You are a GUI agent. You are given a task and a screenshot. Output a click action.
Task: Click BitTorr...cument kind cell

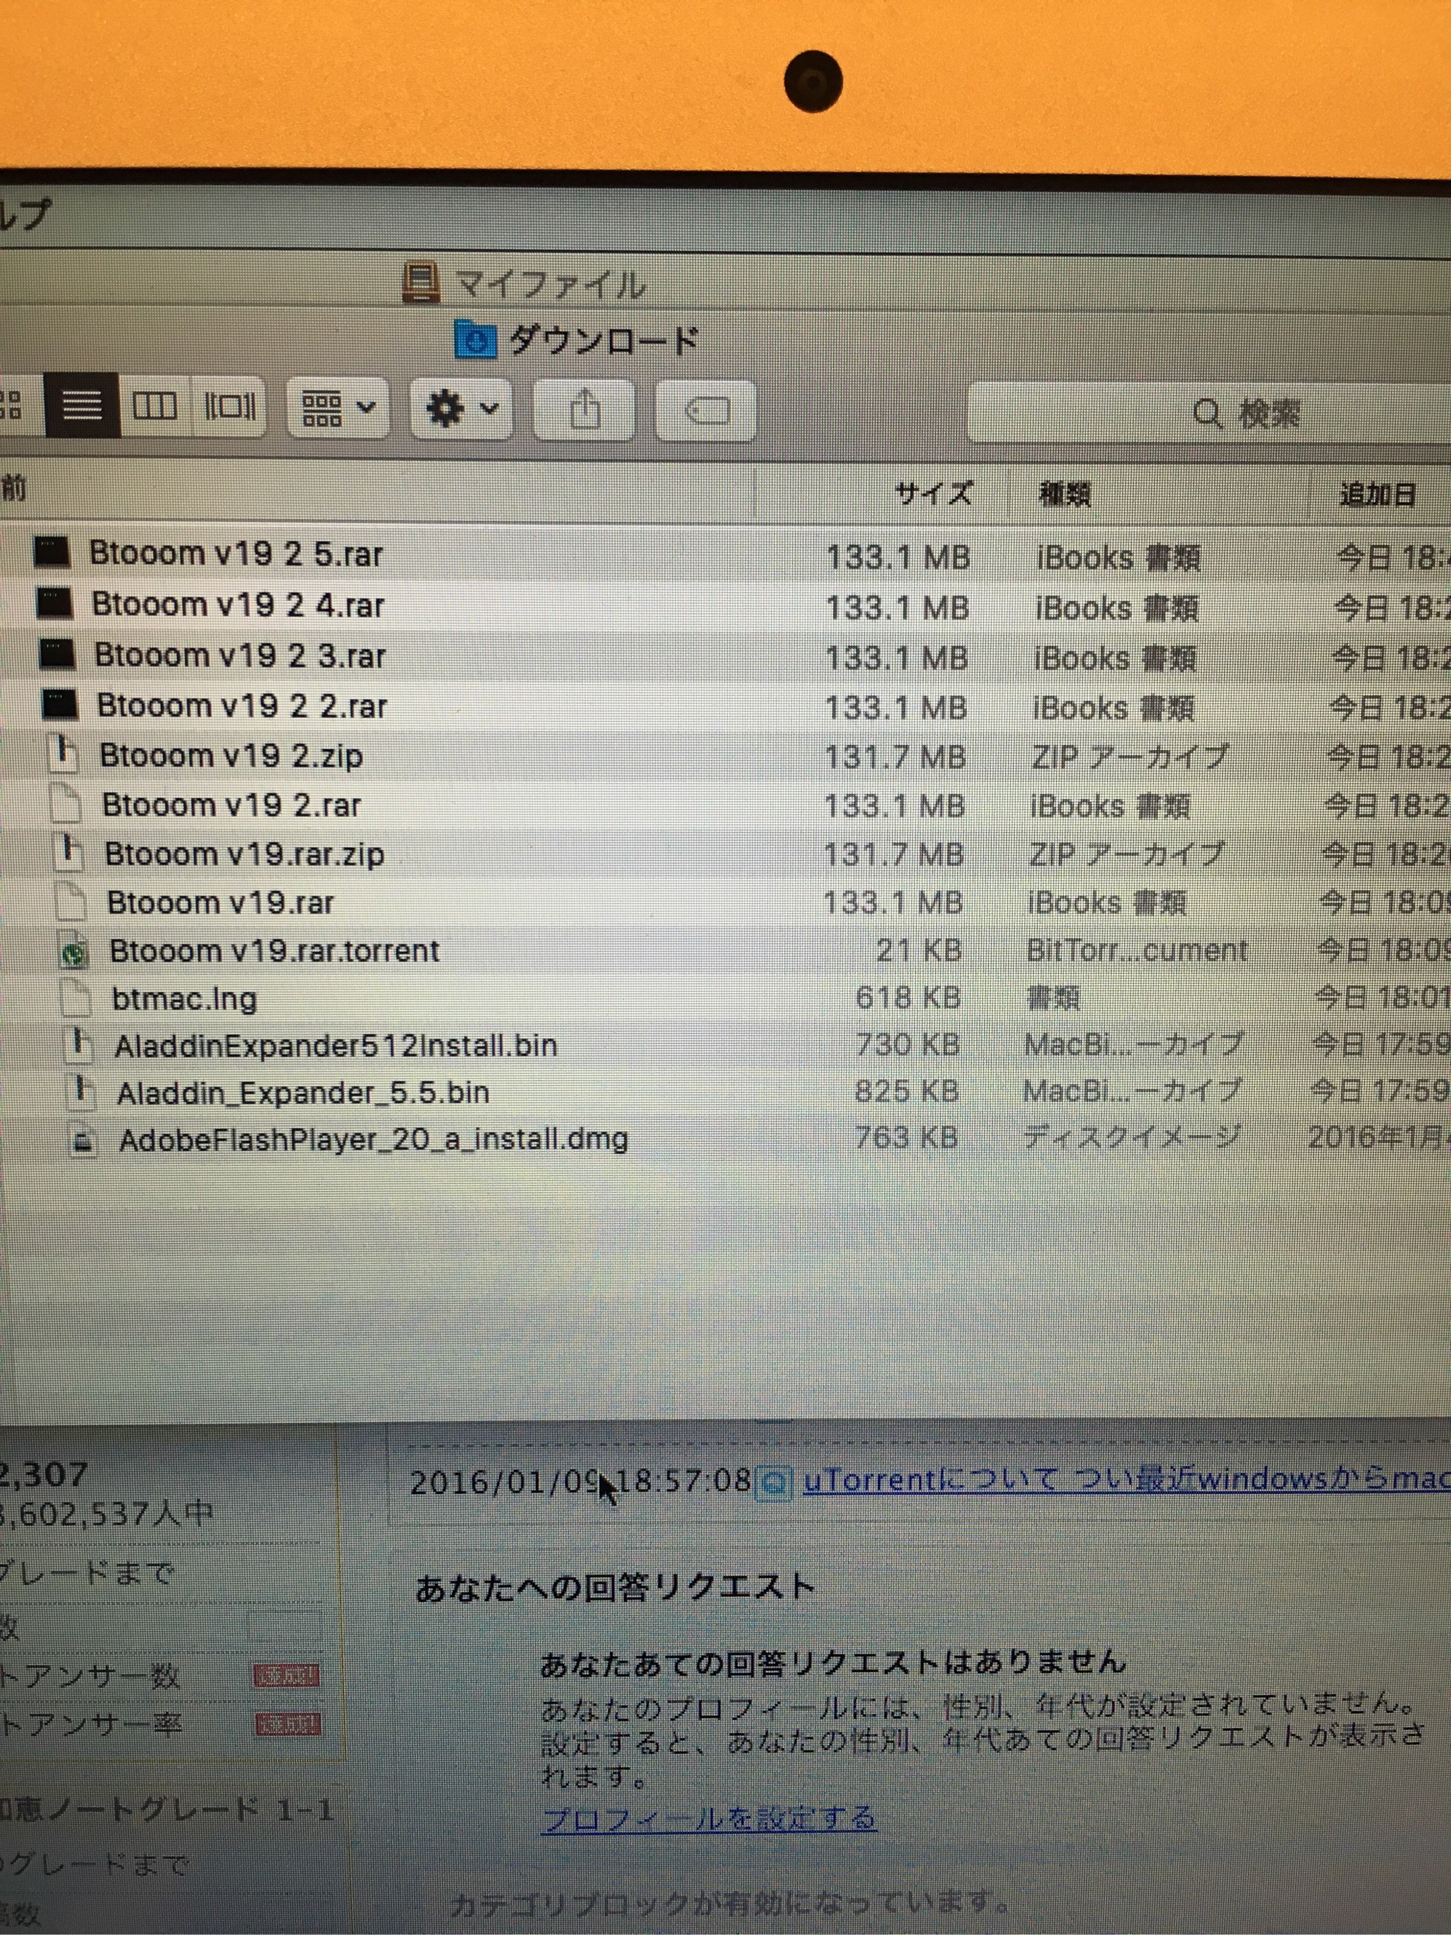click(x=1137, y=950)
